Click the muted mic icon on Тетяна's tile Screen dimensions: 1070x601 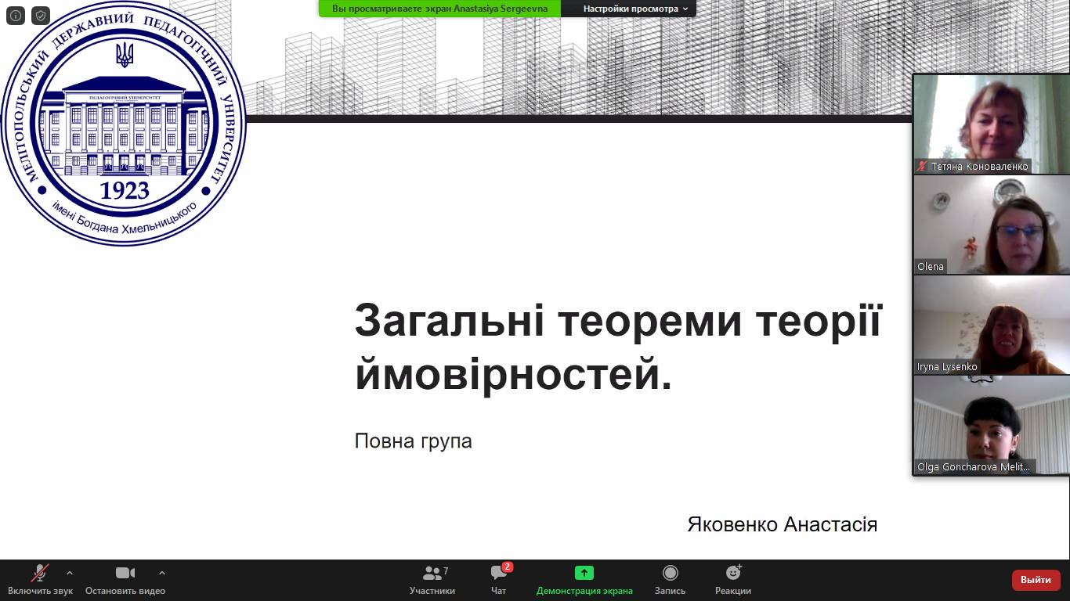(923, 167)
